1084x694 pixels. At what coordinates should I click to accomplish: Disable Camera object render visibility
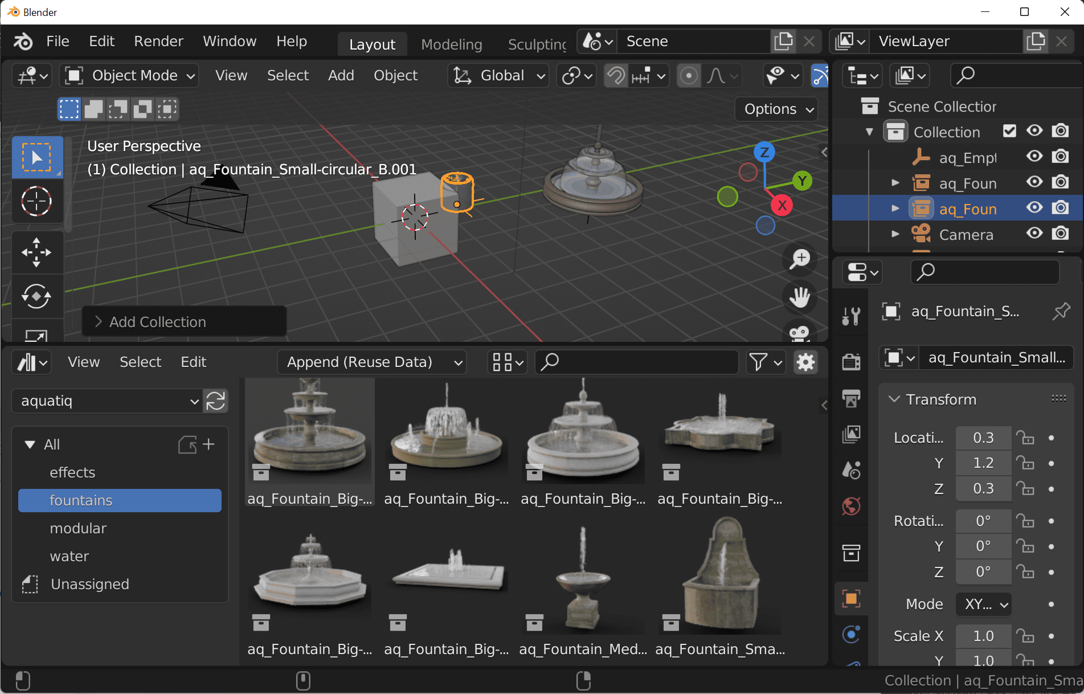1060,234
